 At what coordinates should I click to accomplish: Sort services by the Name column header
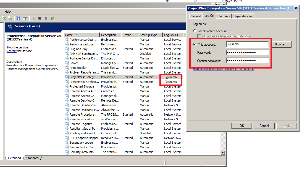pyautogui.click(x=82, y=35)
